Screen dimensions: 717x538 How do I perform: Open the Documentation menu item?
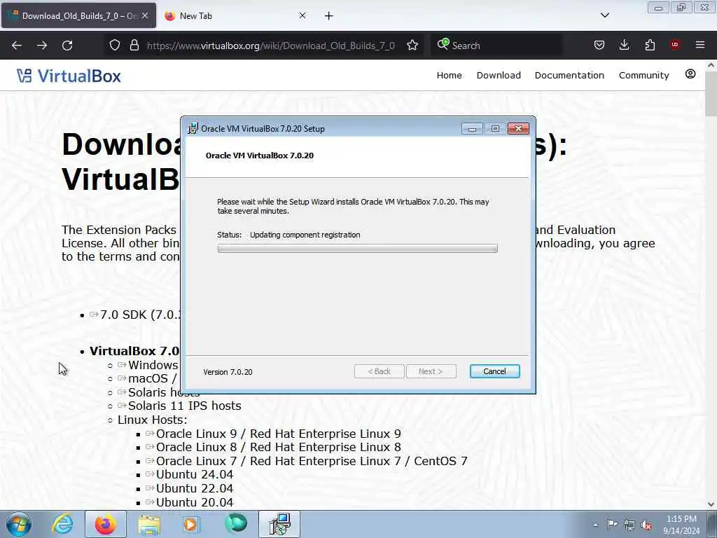point(569,75)
